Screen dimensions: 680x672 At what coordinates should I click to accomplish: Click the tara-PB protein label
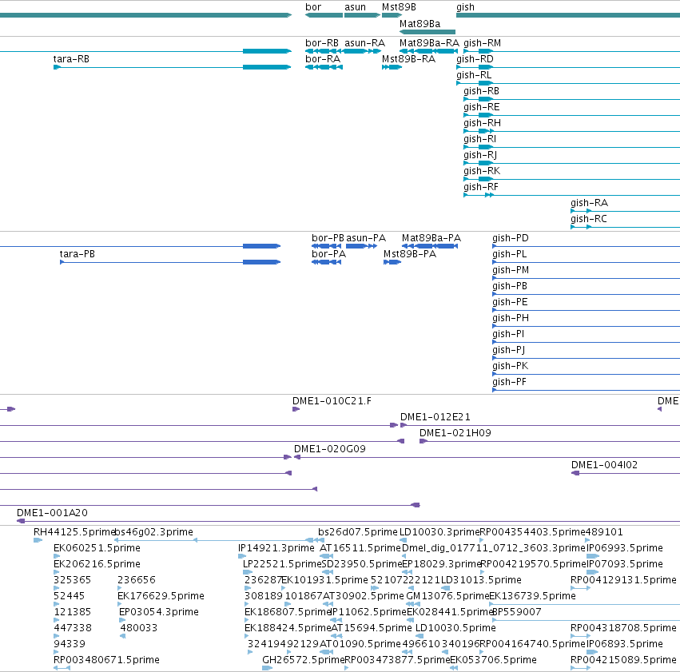point(78,254)
